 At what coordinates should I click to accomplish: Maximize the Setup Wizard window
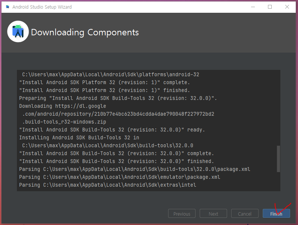click(x=270, y=7)
